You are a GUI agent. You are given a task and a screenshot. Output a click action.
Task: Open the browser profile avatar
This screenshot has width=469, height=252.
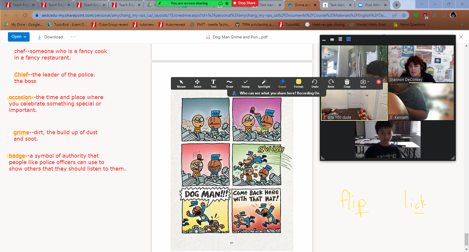(453, 15)
